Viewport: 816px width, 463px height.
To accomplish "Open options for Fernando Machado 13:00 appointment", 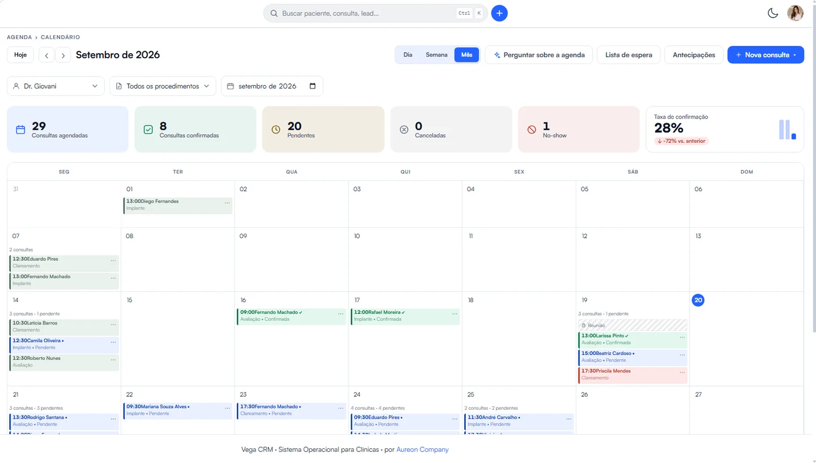I will click(113, 278).
